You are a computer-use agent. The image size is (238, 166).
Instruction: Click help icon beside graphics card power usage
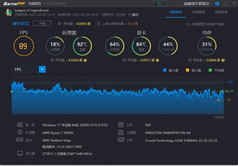[x=157, y=60]
